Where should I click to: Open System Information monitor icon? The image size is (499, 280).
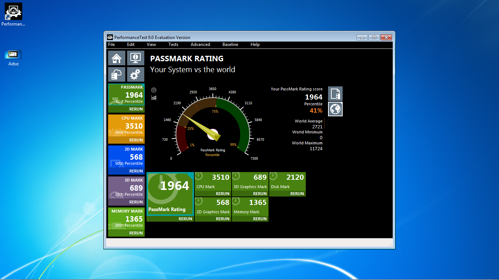pos(136,58)
